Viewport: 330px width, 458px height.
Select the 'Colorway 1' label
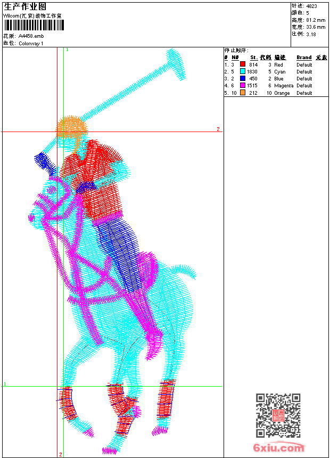(31, 44)
